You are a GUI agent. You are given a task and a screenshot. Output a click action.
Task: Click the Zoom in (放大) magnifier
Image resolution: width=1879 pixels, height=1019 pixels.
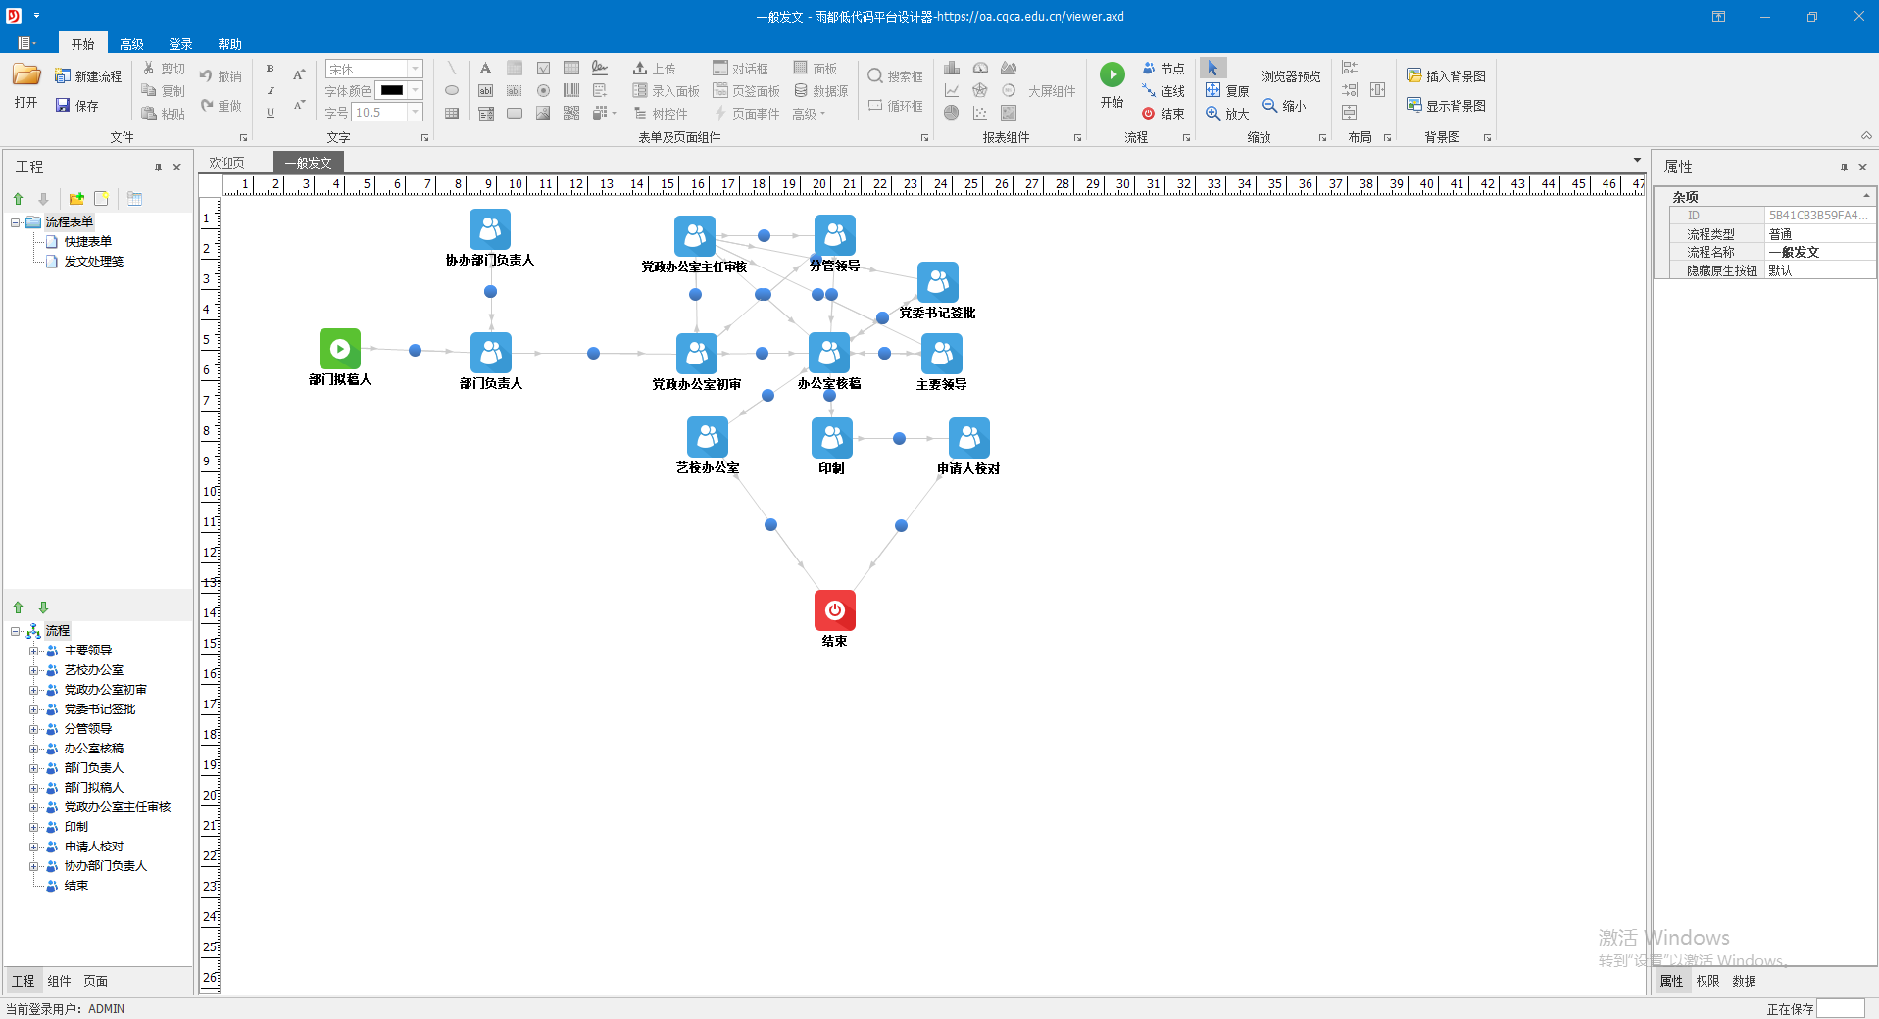click(x=1213, y=114)
